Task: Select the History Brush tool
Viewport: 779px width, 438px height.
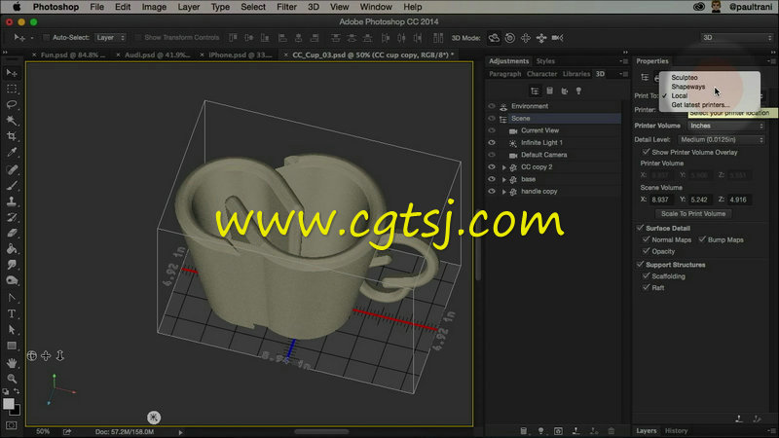Action: (12, 217)
